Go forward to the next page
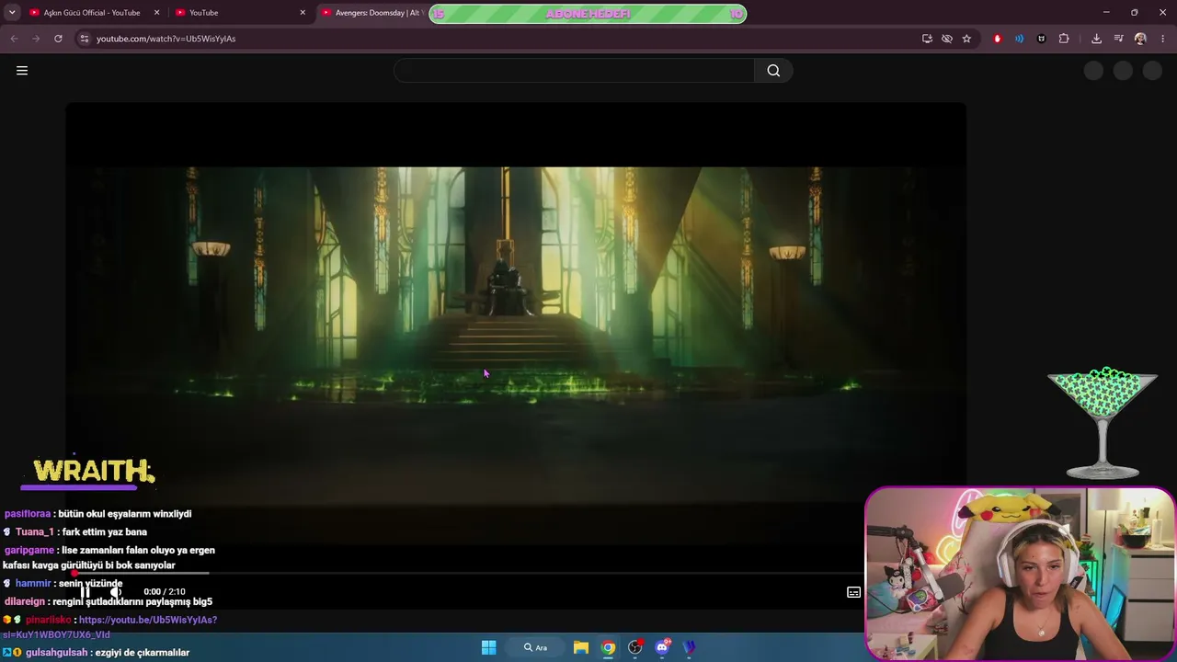This screenshot has width=1177, height=662. tap(36, 39)
